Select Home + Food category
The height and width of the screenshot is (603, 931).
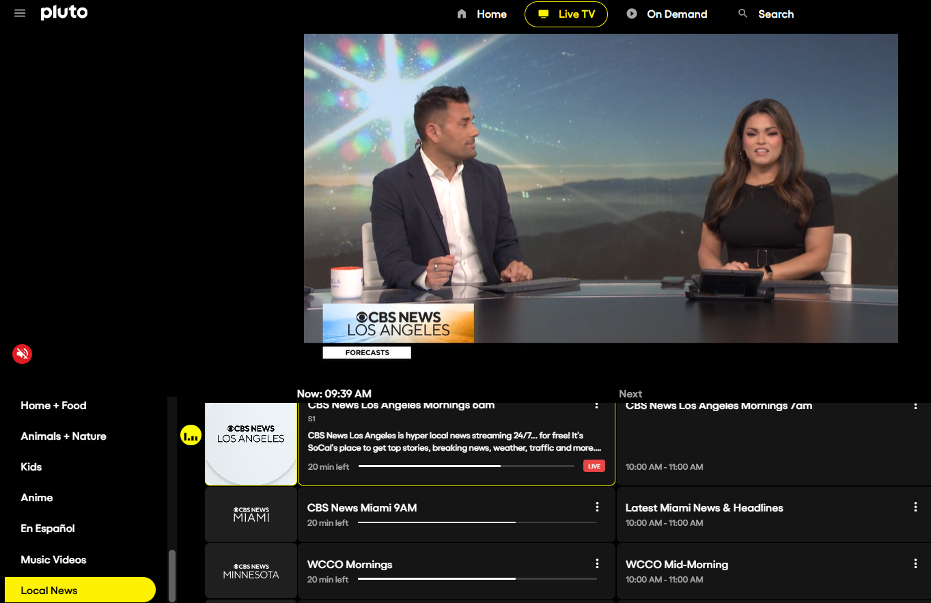53,406
